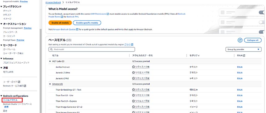Click the Amazon Bedrock breadcrumb link
266x113 pixels.
point(53,2)
